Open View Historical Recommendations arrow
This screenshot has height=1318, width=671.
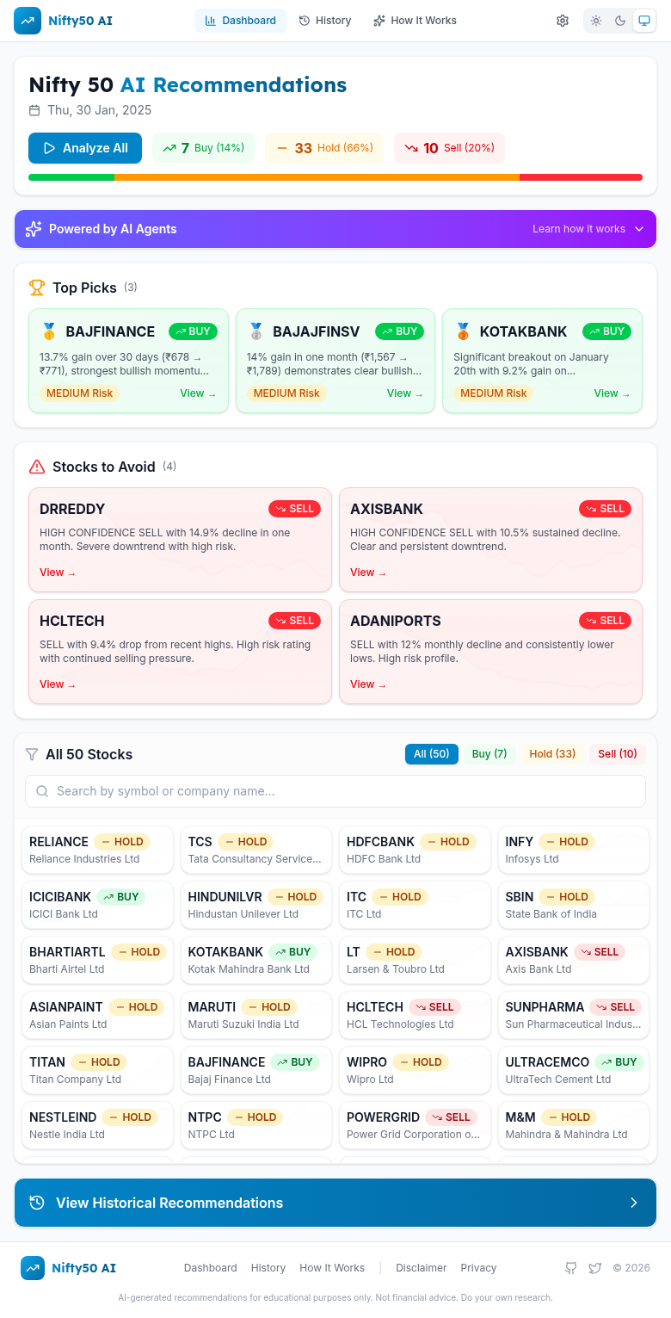click(634, 1203)
